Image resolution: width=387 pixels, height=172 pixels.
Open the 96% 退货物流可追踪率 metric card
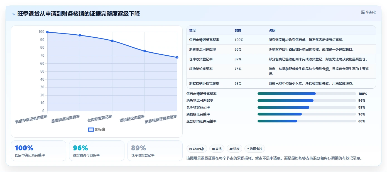[x=97, y=151]
